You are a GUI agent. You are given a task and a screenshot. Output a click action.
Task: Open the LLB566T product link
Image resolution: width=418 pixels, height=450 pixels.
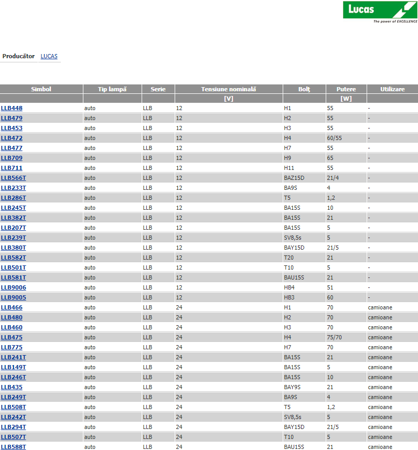point(13,178)
